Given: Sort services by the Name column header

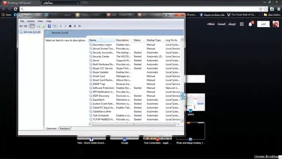Looking at the screenshot, I should point(101,40).
